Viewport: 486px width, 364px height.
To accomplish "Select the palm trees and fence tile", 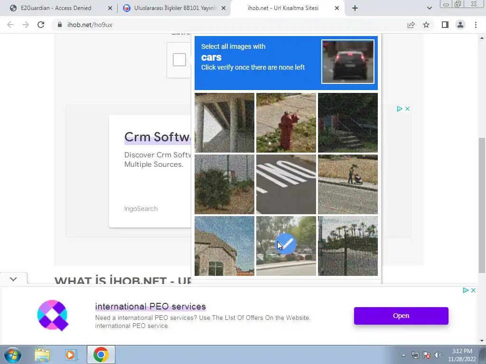I will click(x=348, y=246).
